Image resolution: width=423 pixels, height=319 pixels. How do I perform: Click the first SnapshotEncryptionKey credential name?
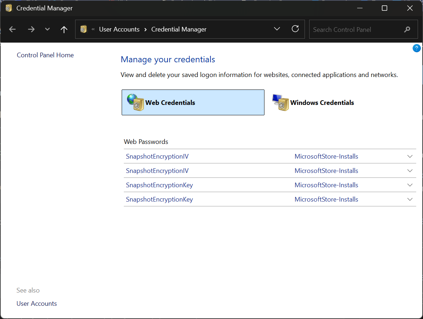[159, 185]
